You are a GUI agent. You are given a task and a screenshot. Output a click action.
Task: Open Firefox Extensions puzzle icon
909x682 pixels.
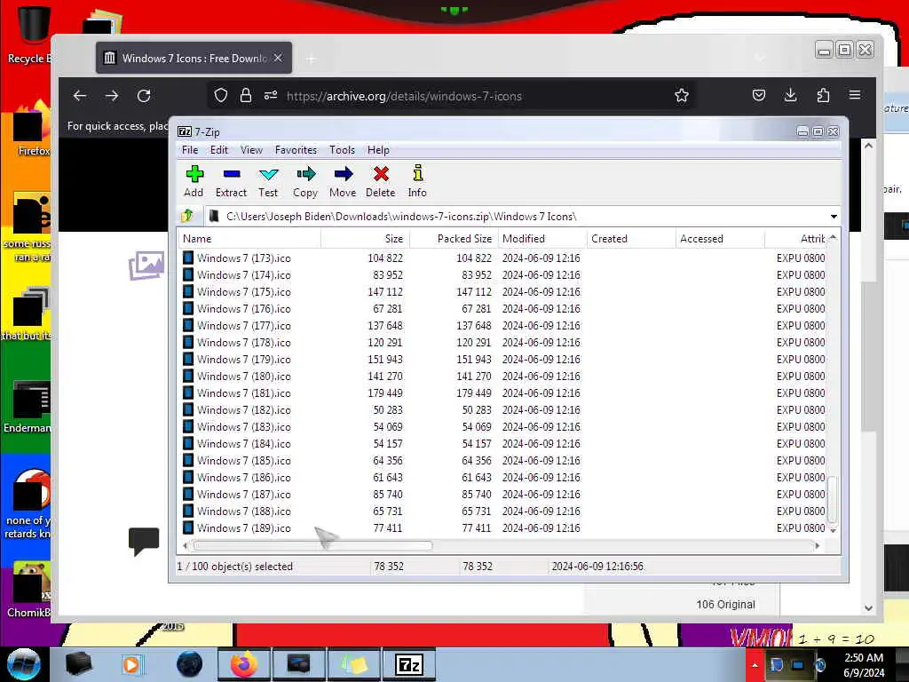pos(823,95)
